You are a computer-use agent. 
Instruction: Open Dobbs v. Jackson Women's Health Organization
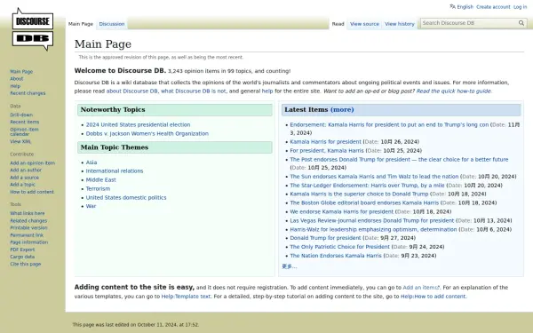click(x=147, y=133)
